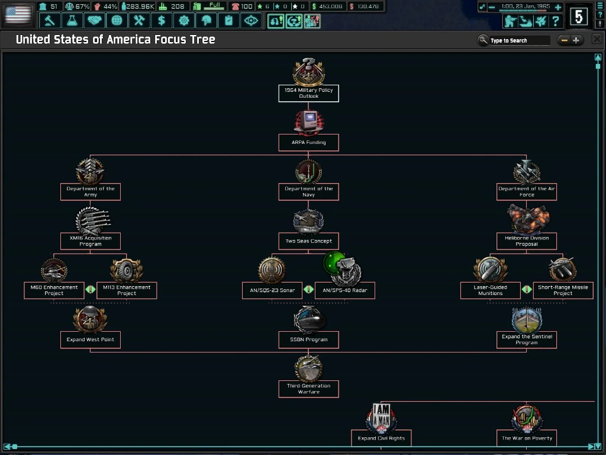Open Logistics via the clipboard icon
The height and width of the screenshot is (455, 606).
point(228,20)
